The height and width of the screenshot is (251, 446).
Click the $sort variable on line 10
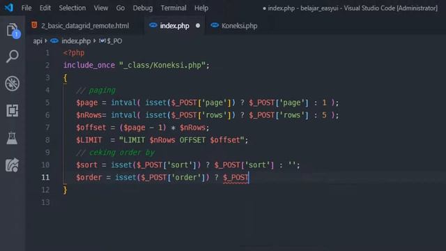point(86,165)
